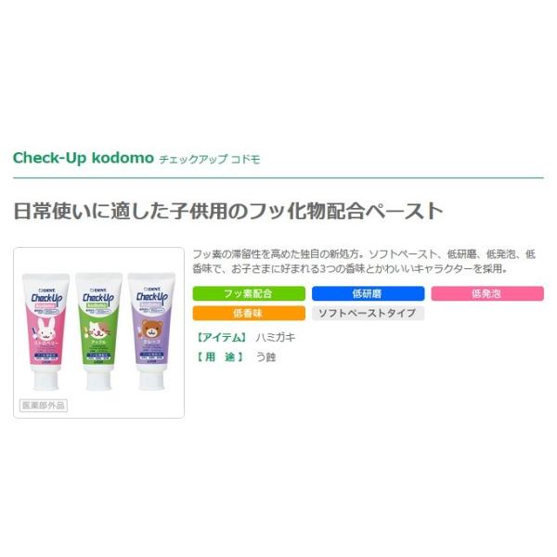557x557 pixels.
Task: Click the white cap of the pink tube
Action: tap(45, 379)
